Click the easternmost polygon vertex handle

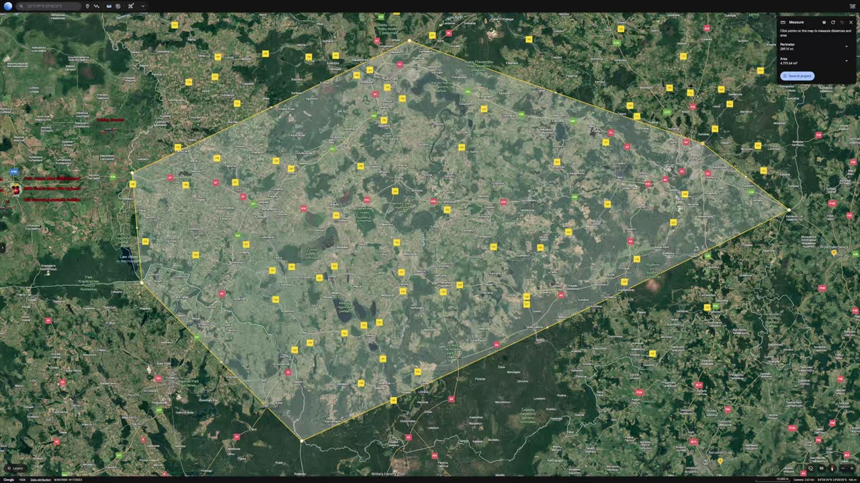tap(789, 210)
